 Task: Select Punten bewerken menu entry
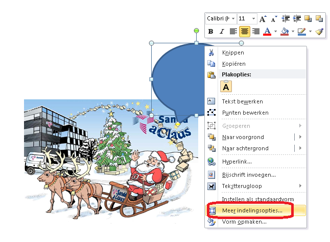pos(245,113)
